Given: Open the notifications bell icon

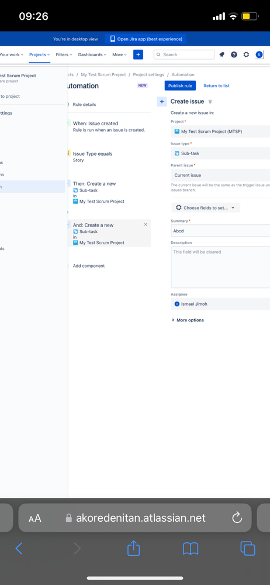Looking at the screenshot, I should (221, 54).
